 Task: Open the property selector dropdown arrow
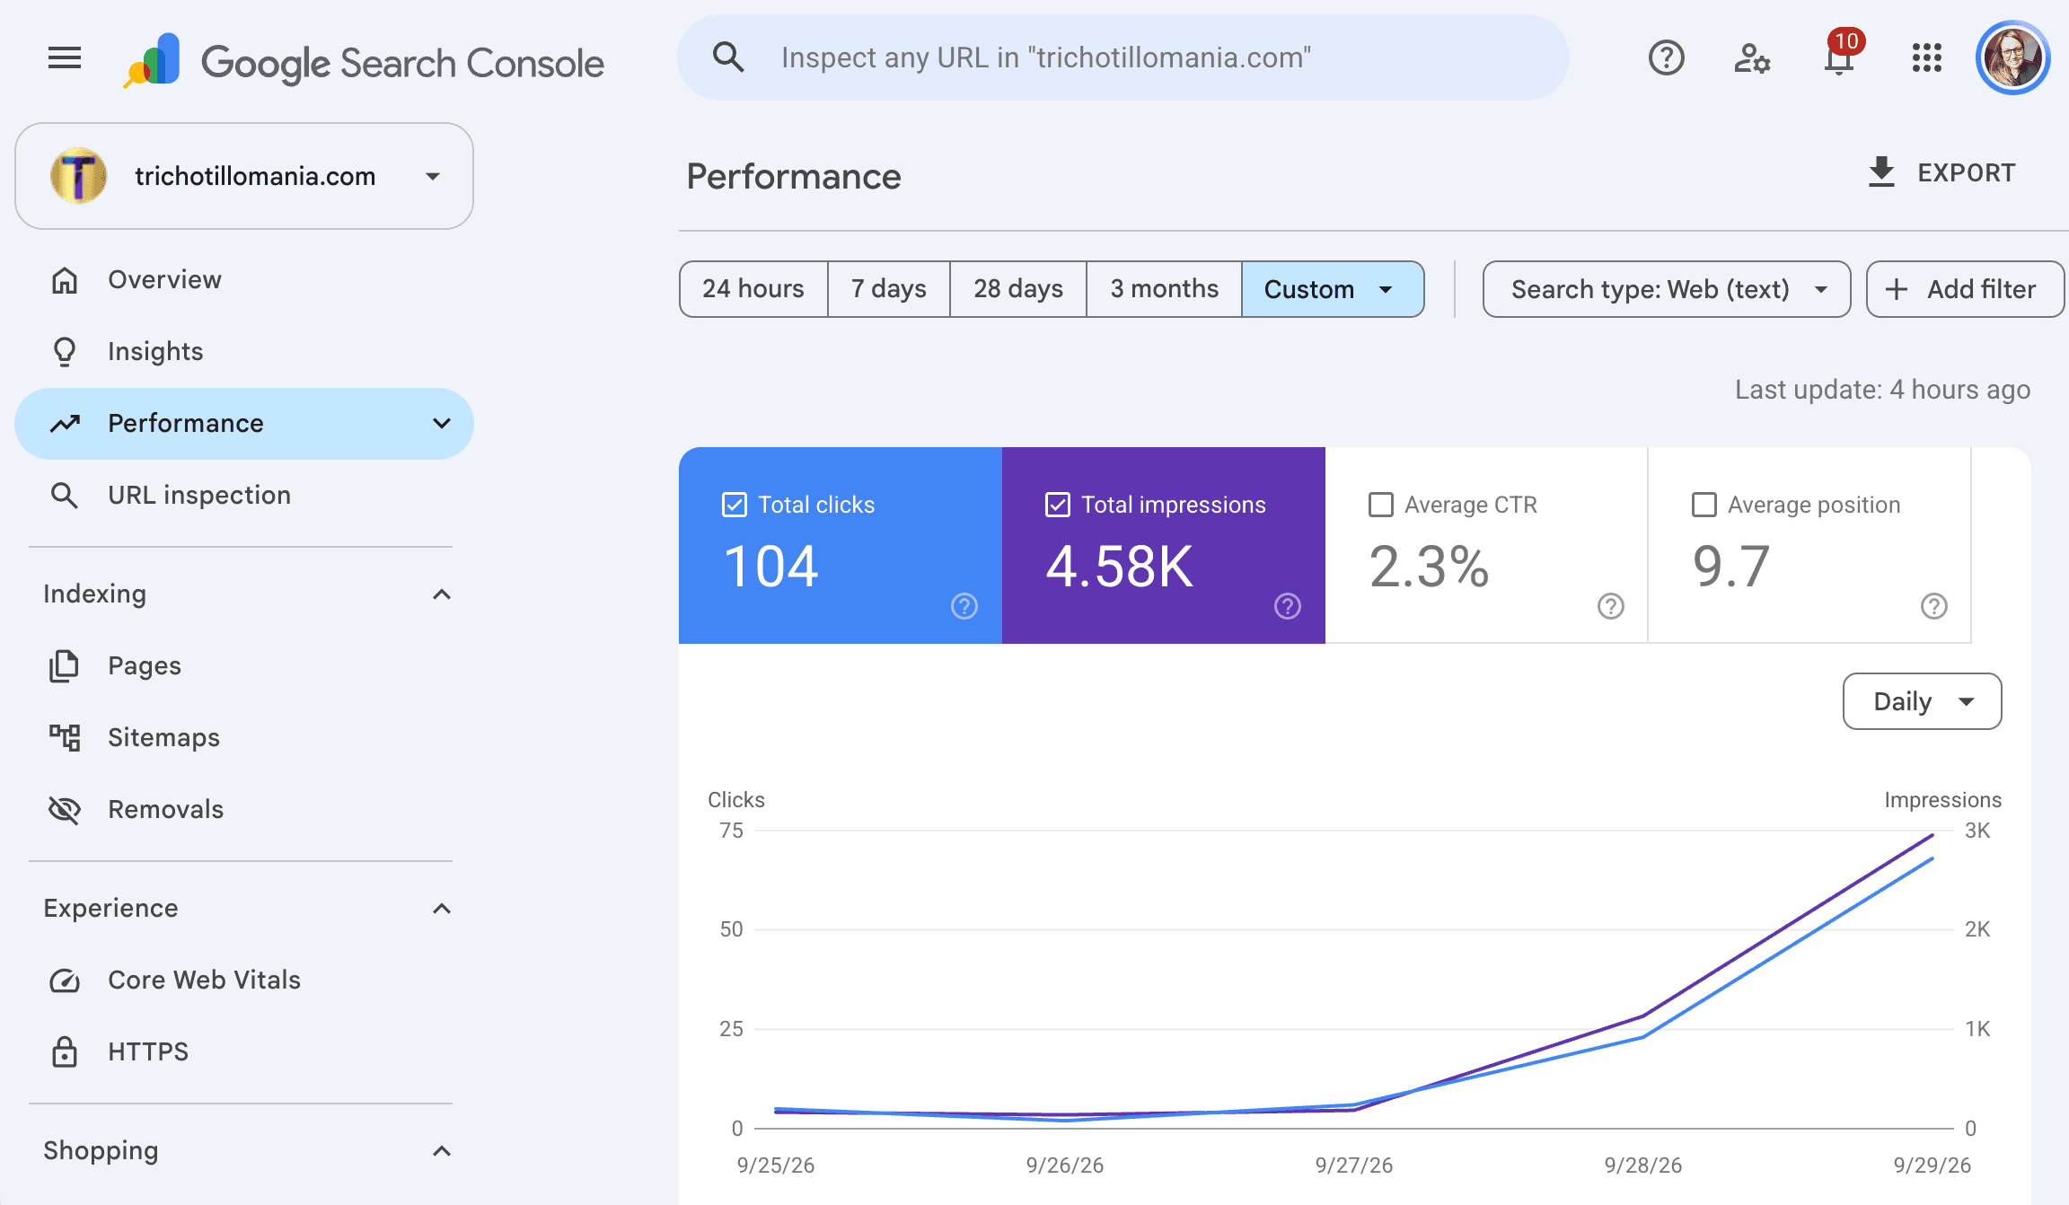tap(433, 176)
